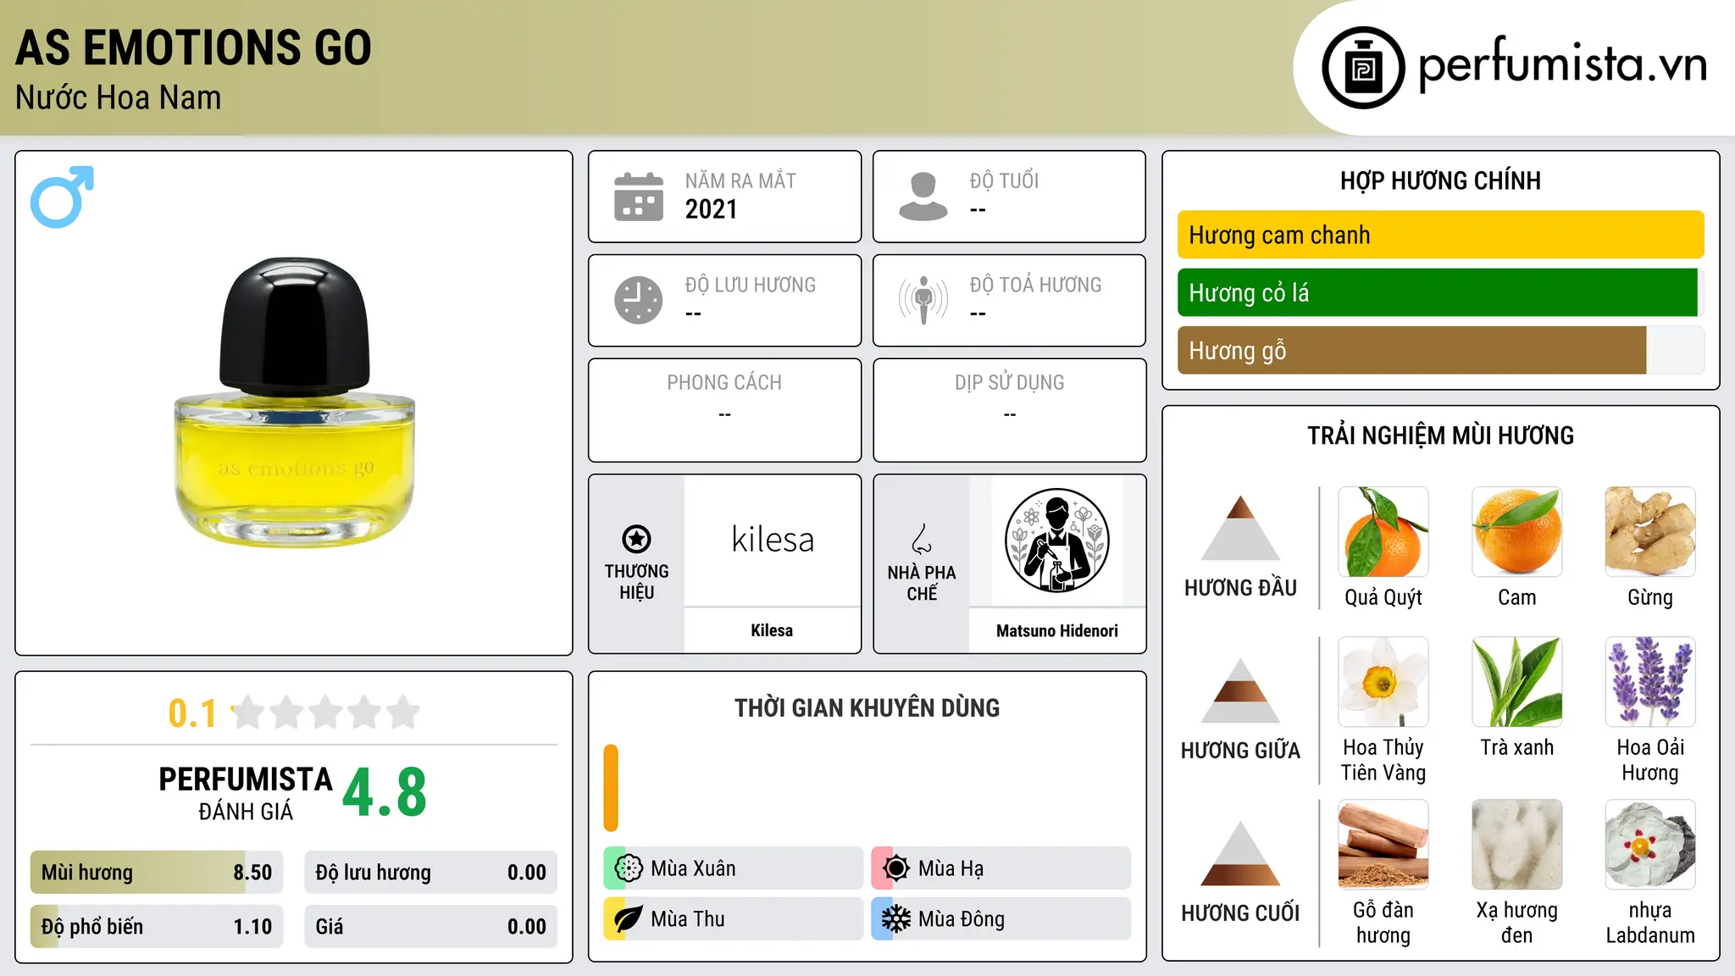Click the person icon beside Độ tuổi
1735x976 pixels.
pyautogui.click(x=923, y=197)
